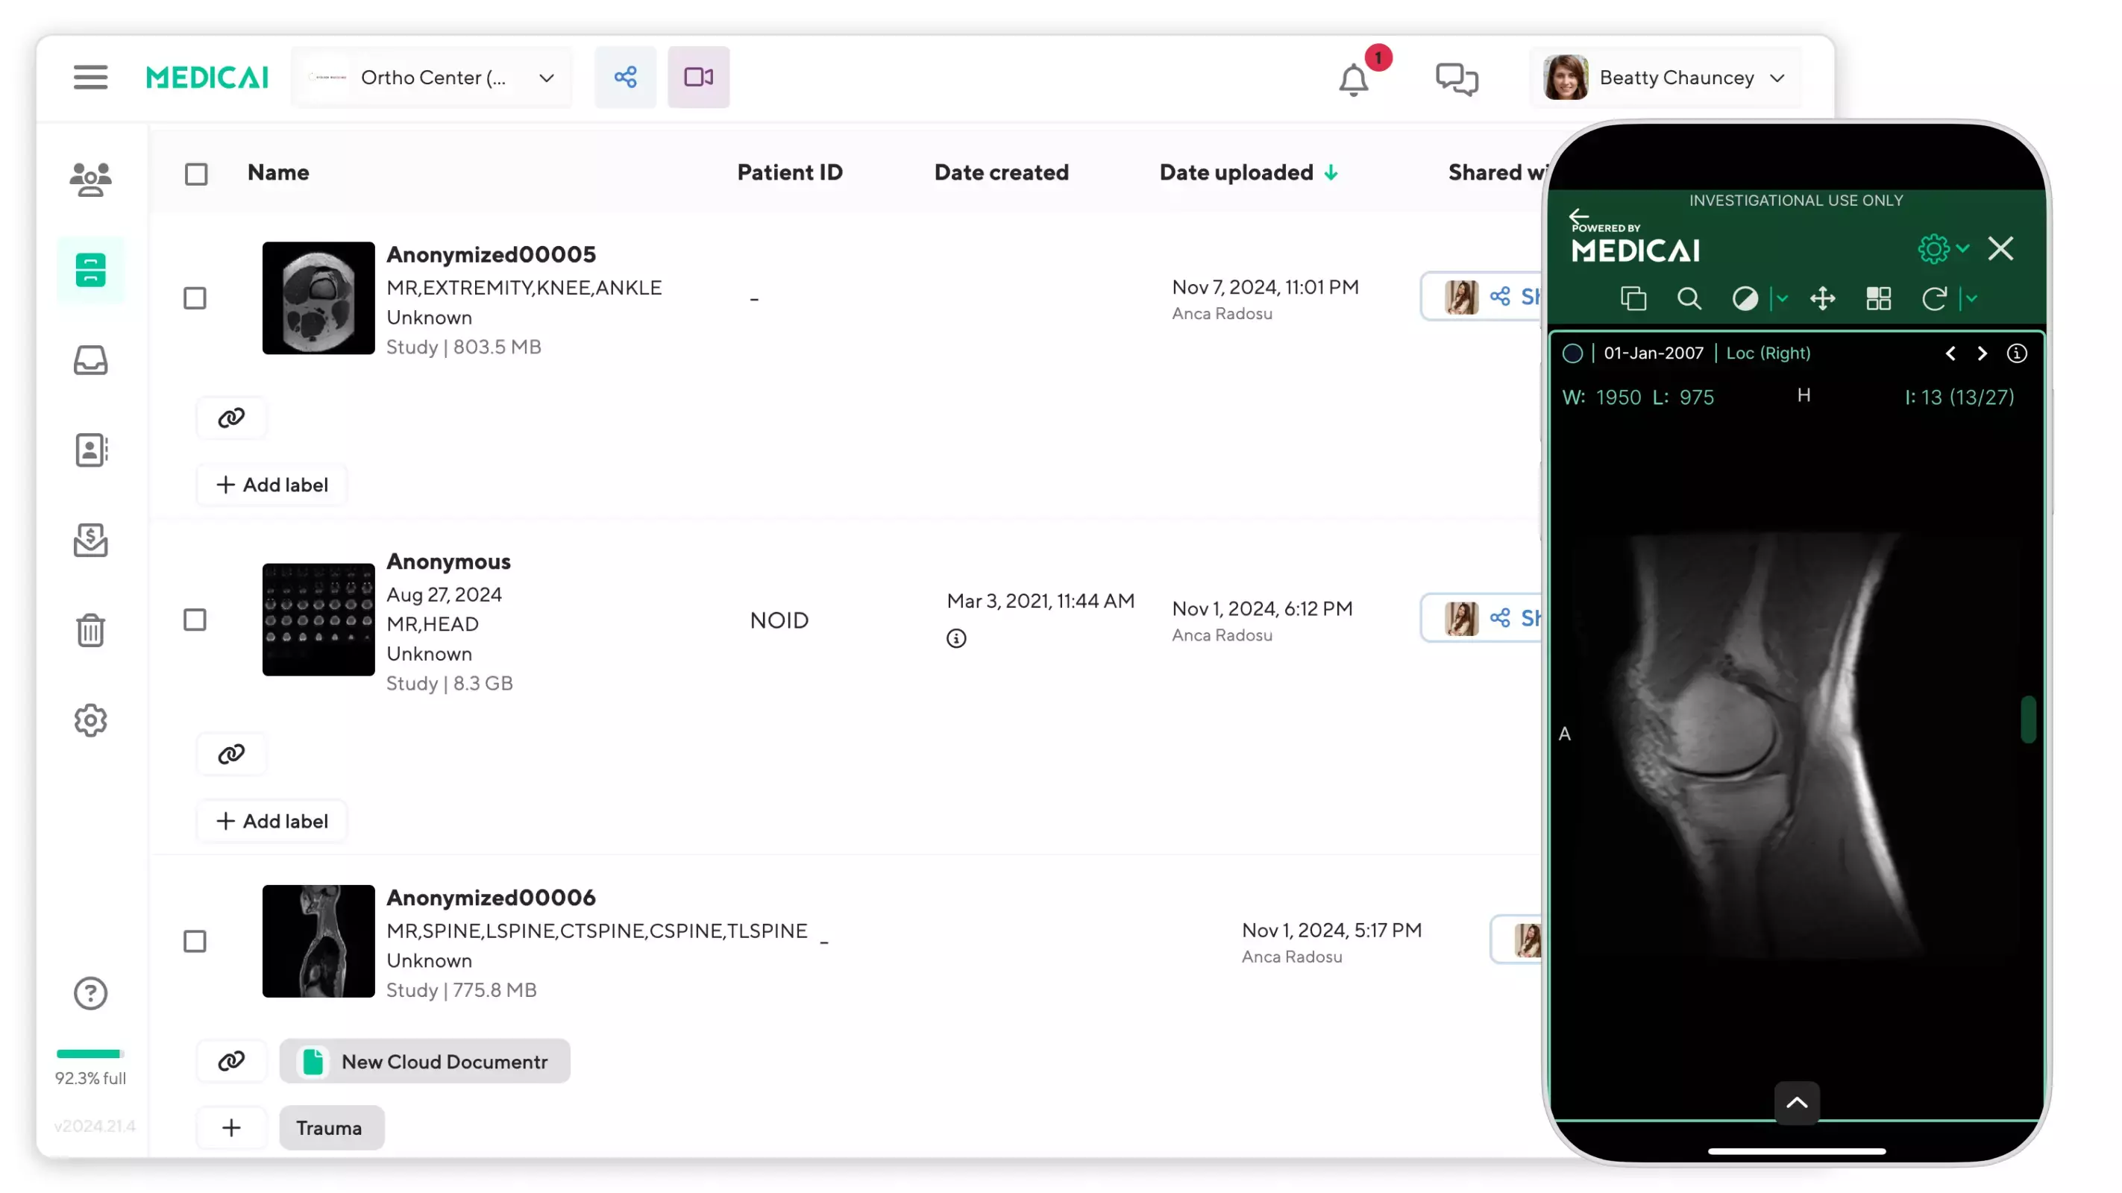Expand contrast presets dropdown arrow in viewer
Screen dimensions: 2122x1193
[x=1782, y=299]
